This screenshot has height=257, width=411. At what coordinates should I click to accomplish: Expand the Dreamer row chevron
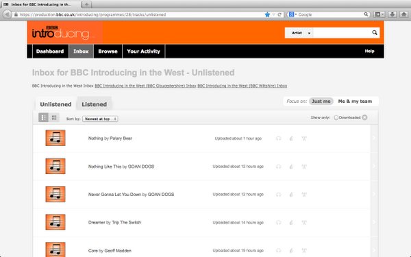[374, 222]
